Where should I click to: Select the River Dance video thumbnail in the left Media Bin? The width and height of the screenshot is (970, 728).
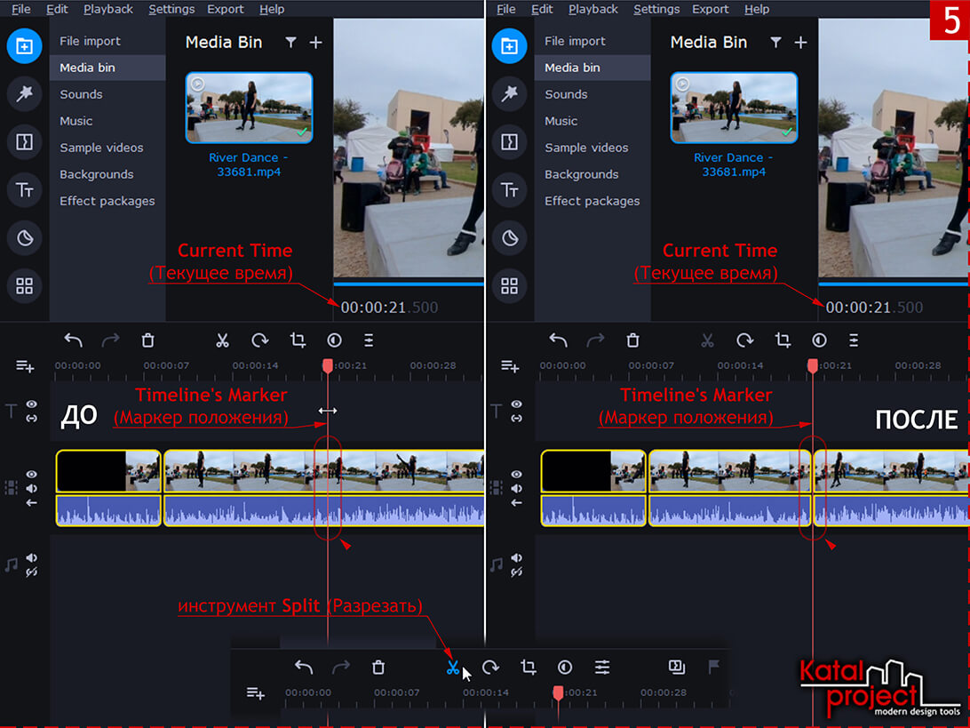(x=249, y=108)
